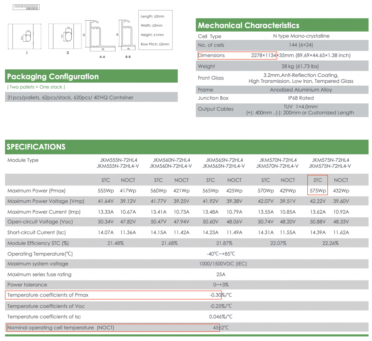Viewport: 372px width, 341px height.
Task: Click the '-0.25%/℃' Voc coefficient value
Action: (221, 306)
